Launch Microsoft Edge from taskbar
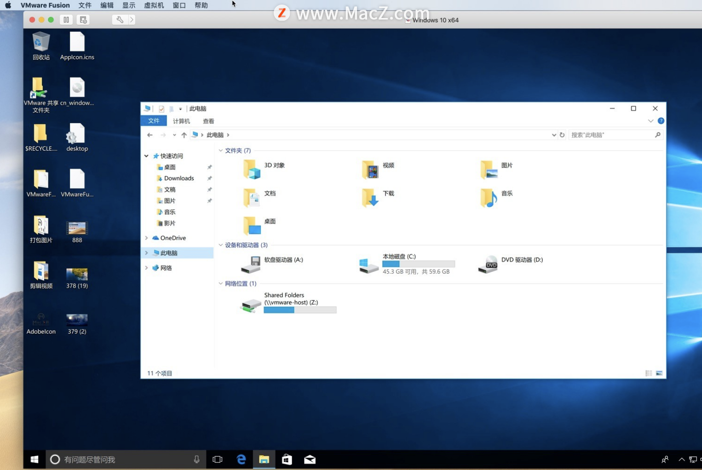This screenshot has width=702, height=470. [x=241, y=459]
